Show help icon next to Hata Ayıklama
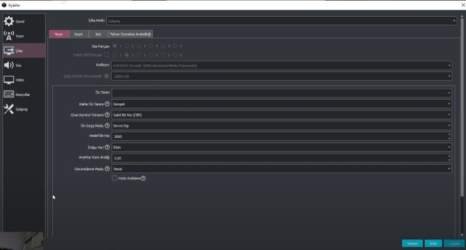 click(143, 178)
